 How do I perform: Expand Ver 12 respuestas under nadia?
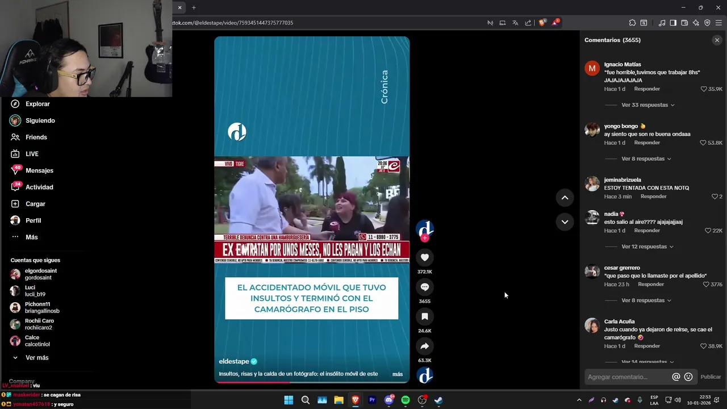point(648,247)
